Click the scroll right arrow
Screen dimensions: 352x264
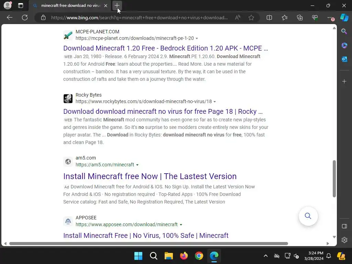[328, 244]
